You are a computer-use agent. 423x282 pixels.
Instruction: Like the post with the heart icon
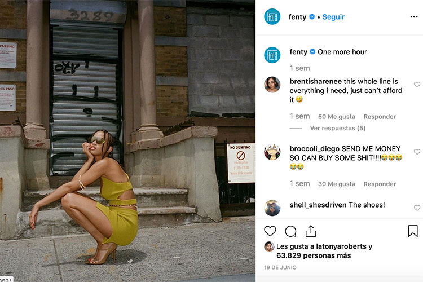coord(270,231)
